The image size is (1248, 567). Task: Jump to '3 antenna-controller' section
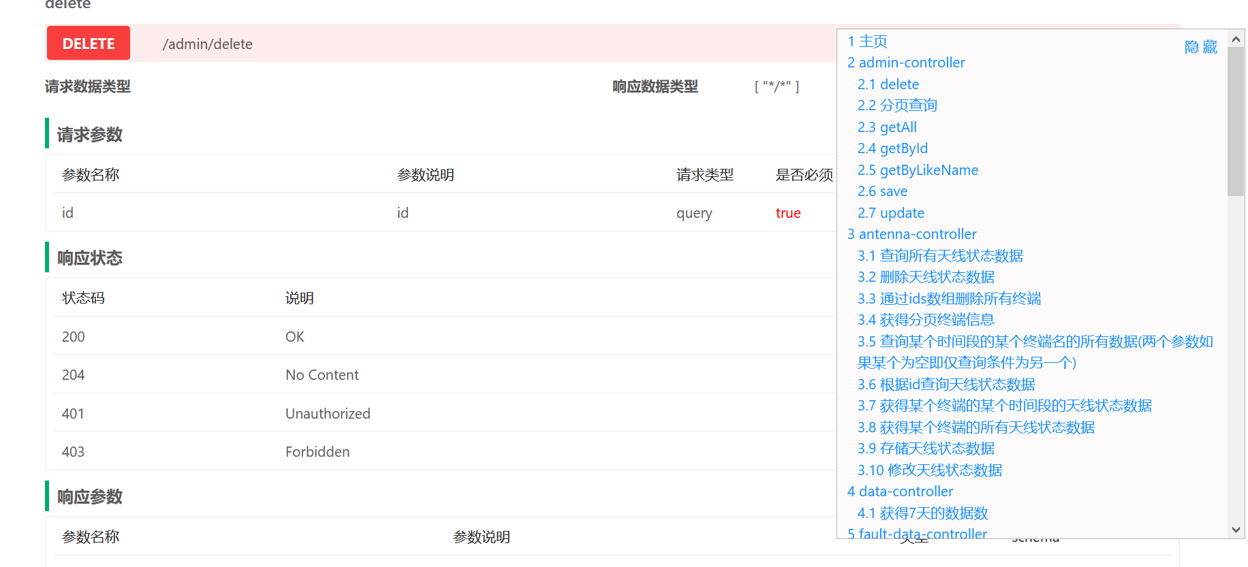912,234
